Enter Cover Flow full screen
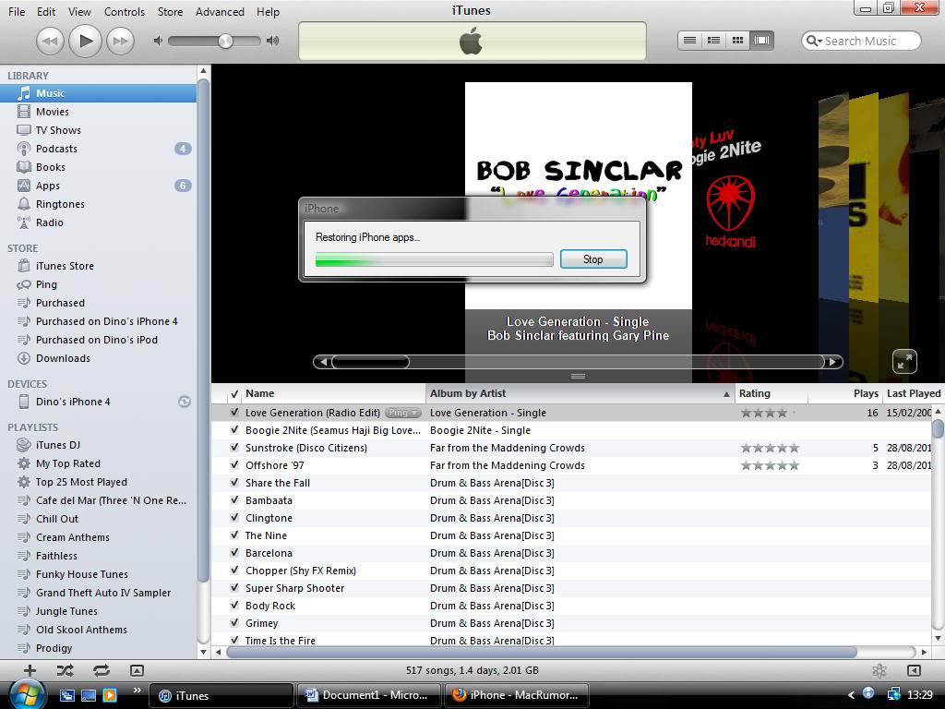 (904, 362)
